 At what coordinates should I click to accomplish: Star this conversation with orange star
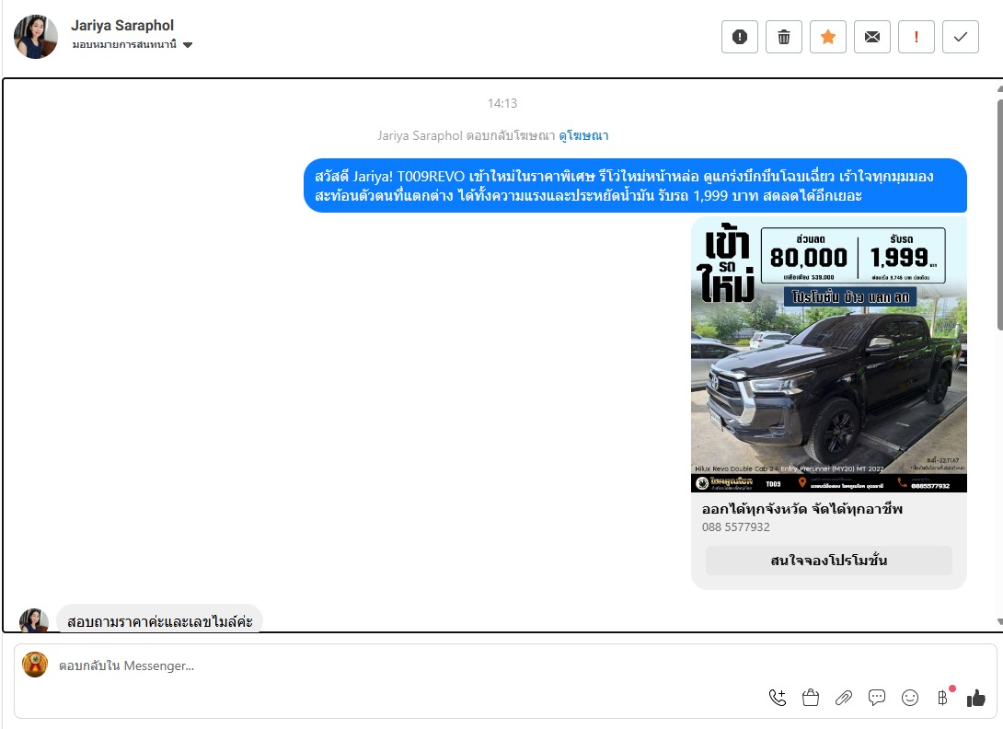[x=828, y=37]
